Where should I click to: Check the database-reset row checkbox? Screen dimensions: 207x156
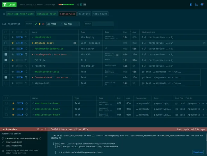click(6, 43)
